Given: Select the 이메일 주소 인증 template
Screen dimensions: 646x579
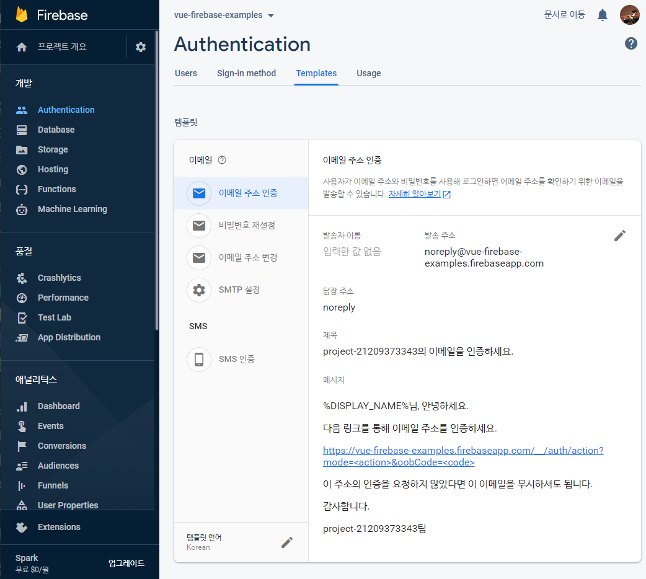Looking at the screenshot, I should pos(241,193).
